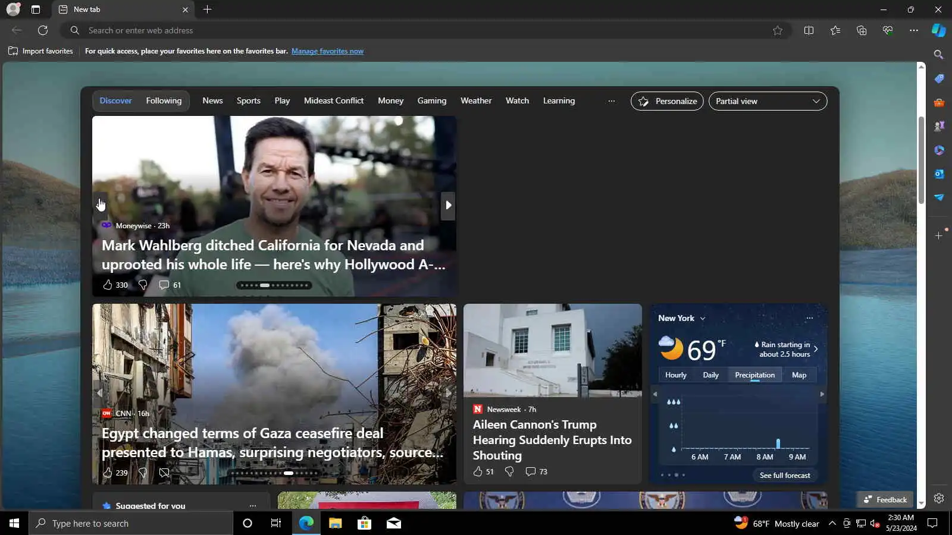Expand the rain alert chevron
952x535 pixels.
point(816,349)
